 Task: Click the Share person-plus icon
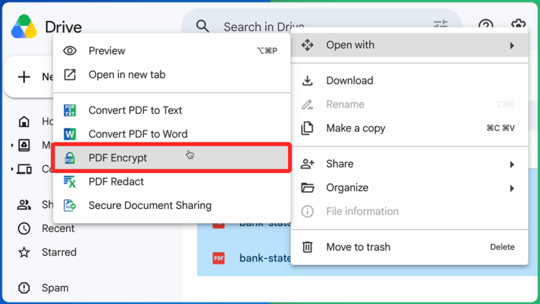307,164
